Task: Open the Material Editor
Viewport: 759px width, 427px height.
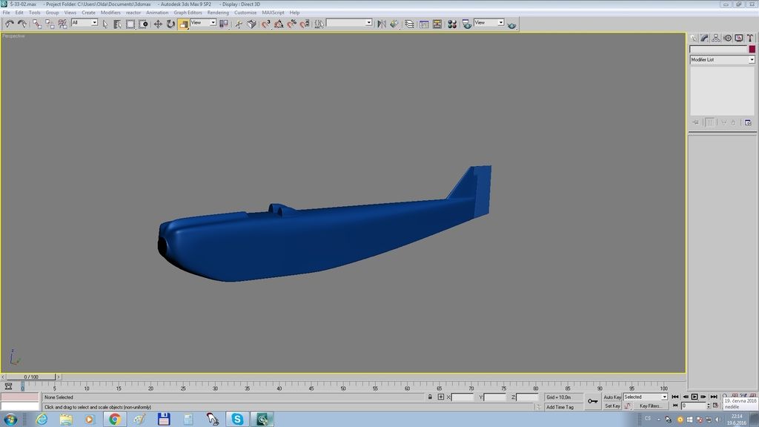Action: coord(451,24)
